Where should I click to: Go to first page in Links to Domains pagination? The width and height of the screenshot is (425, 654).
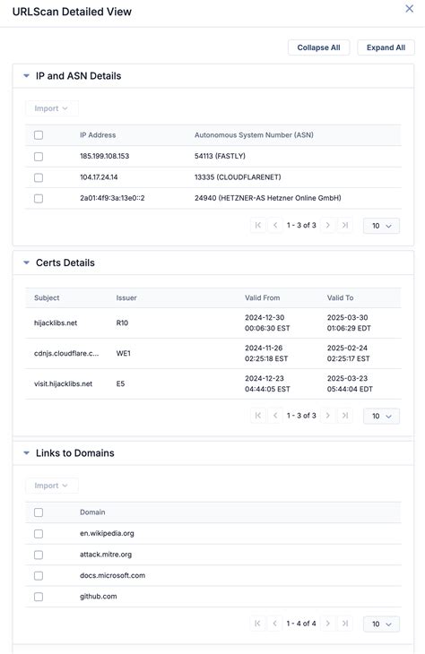(x=258, y=624)
